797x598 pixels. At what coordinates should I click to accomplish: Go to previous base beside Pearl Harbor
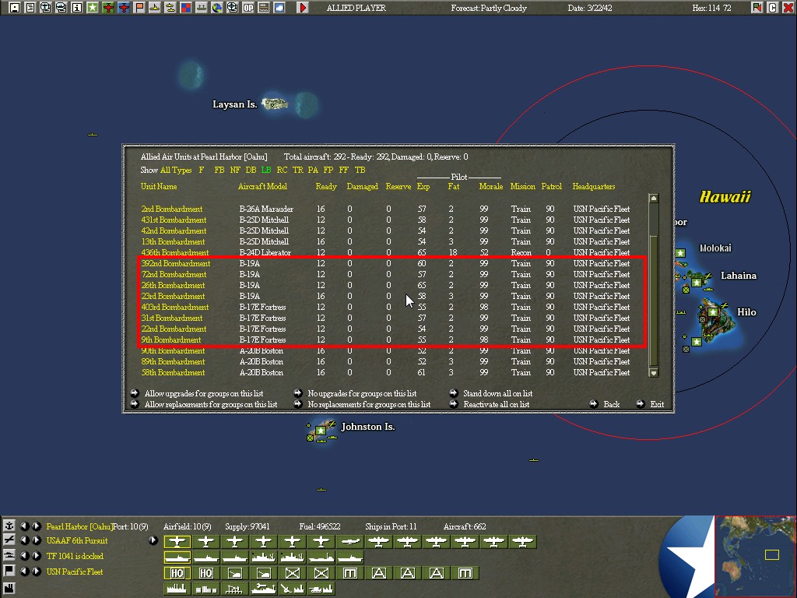tap(24, 526)
